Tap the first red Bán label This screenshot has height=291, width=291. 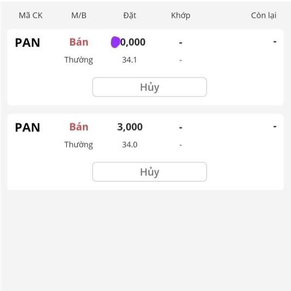click(79, 42)
